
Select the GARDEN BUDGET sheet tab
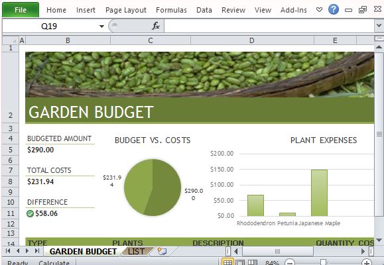[83, 251]
